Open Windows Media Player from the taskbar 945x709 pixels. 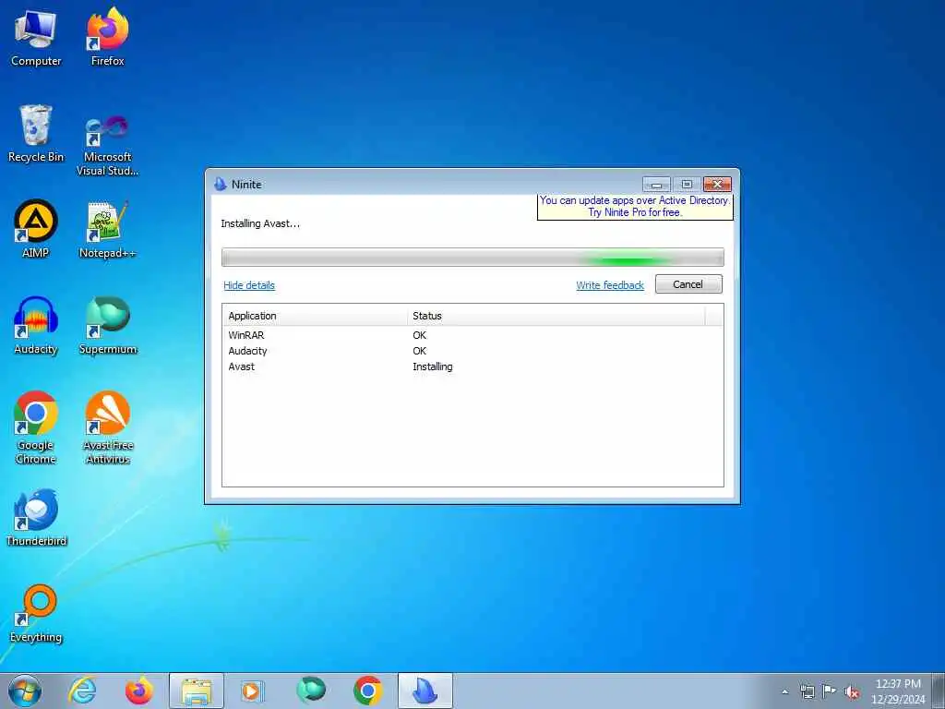pos(252,691)
